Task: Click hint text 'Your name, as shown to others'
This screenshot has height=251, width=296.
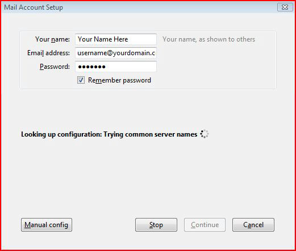Action: [x=209, y=39]
